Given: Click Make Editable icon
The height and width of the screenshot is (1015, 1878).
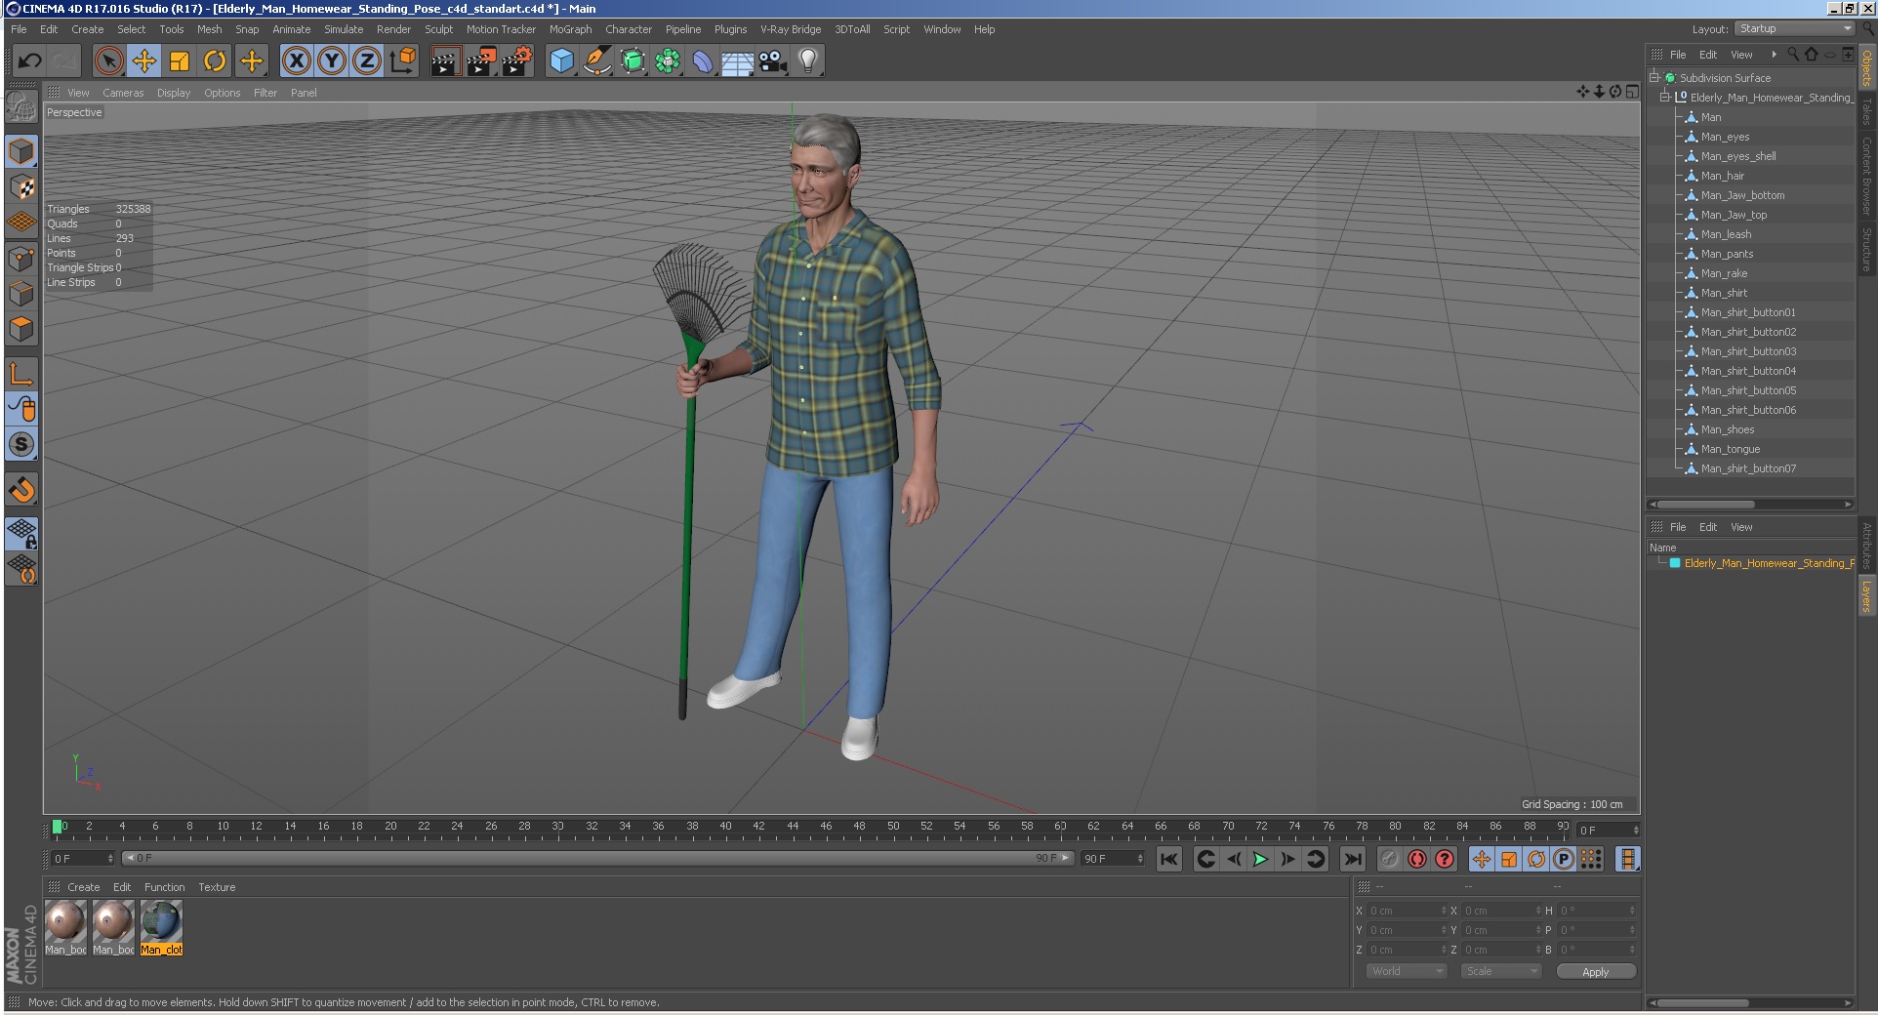Looking at the screenshot, I should click(x=21, y=105).
